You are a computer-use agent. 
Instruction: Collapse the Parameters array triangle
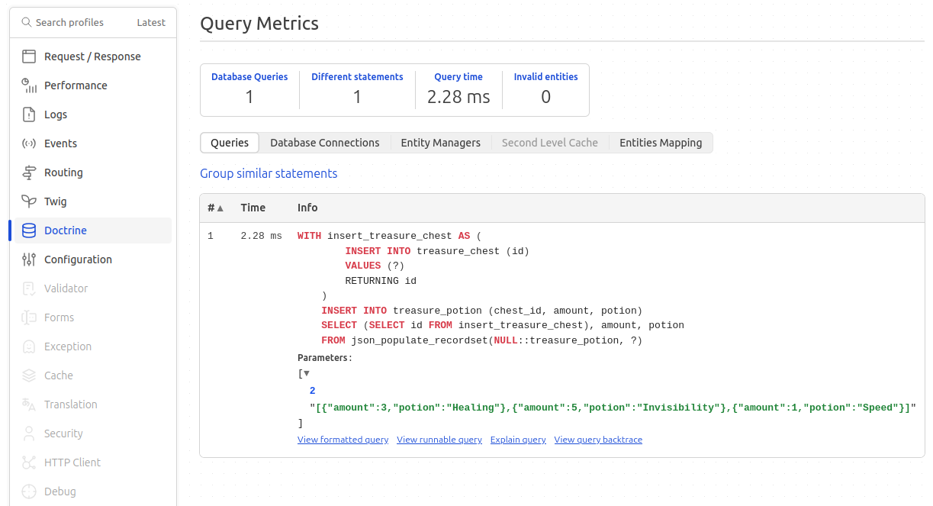point(307,373)
